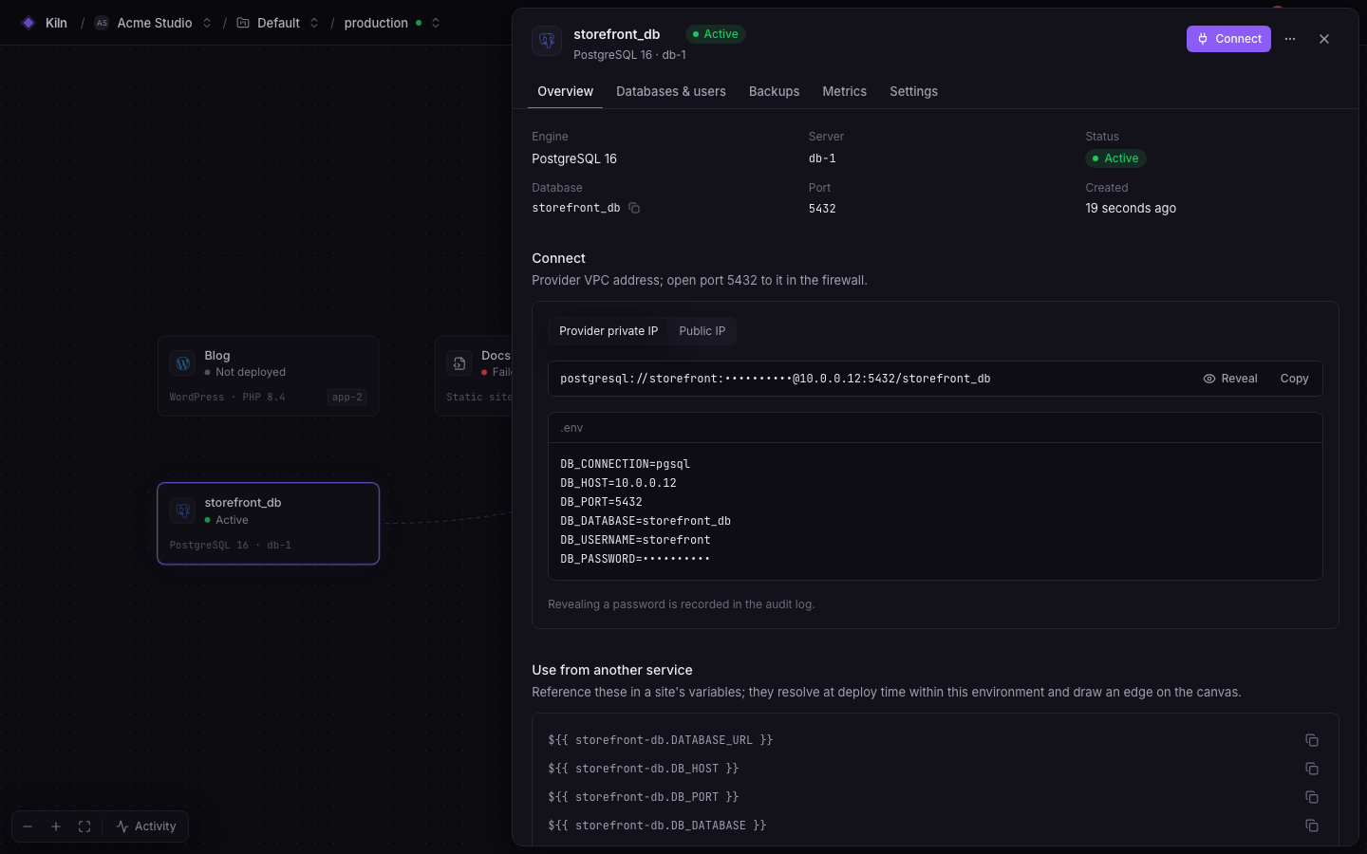The image size is (1367, 854).
Task: Click the WordPress icon on Blog card
Action: [183, 363]
